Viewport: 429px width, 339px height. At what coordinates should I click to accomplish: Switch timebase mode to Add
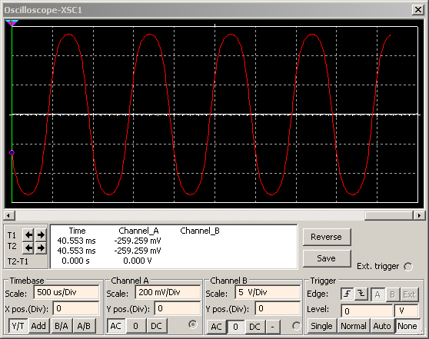(x=38, y=326)
